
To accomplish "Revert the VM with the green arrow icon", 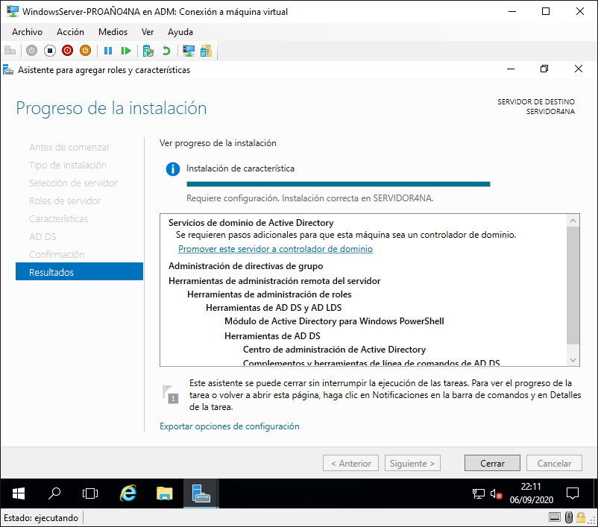I will pos(166,51).
